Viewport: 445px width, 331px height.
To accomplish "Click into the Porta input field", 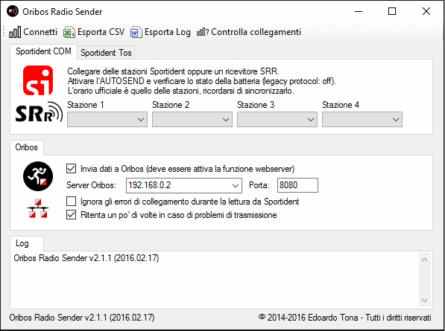I will pos(297,185).
